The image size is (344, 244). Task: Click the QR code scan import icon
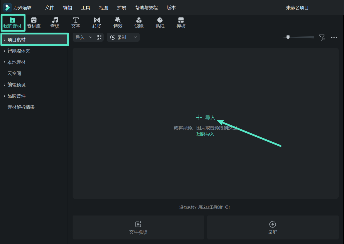tap(99, 37)
